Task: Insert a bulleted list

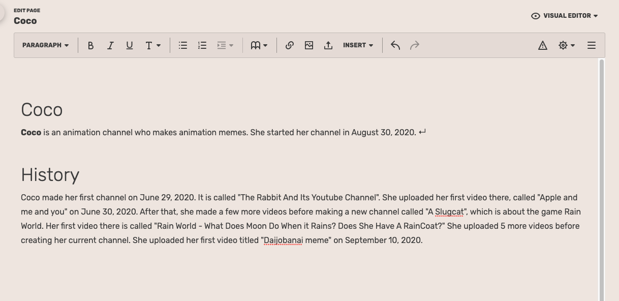Action: (x=182, y=45)
